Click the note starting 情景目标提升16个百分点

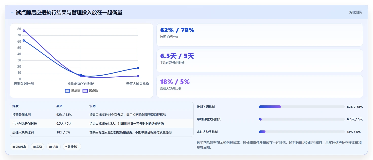(128, 115)
